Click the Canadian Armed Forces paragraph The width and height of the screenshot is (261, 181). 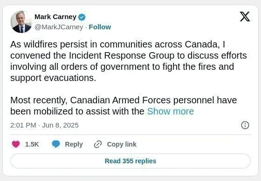coord(124,106)
